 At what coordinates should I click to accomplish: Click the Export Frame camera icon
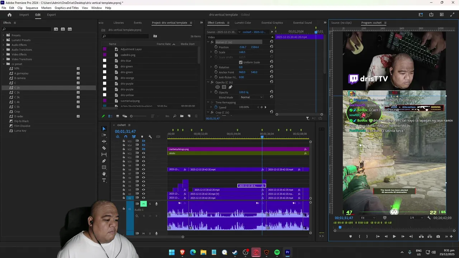coord(438,236)
